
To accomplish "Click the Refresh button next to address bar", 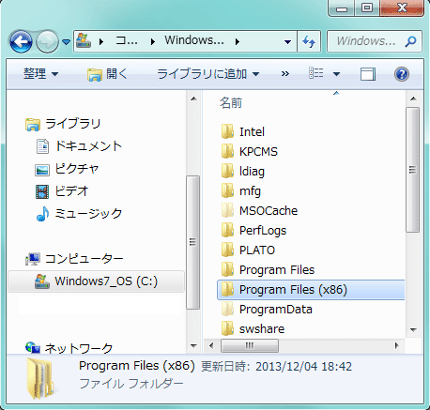I will pyautogui.click(x=309, y=41).
